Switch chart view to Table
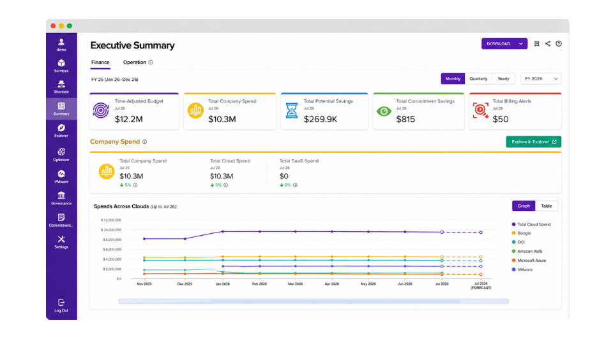Viewport: 613px width, 344px height. (547, 206)
